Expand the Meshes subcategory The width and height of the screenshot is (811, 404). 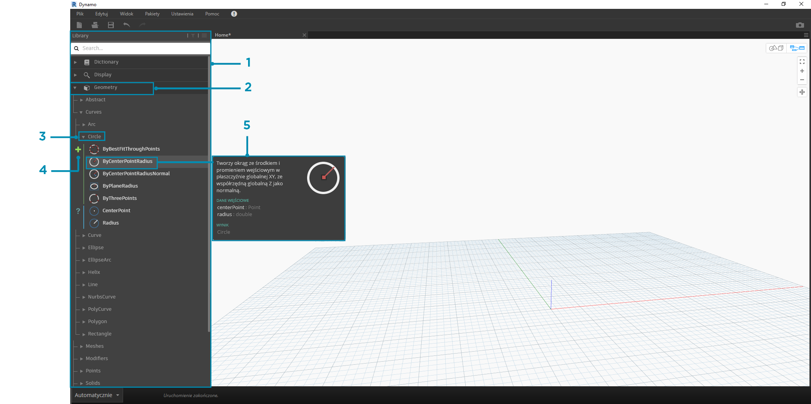coord(81,347)
